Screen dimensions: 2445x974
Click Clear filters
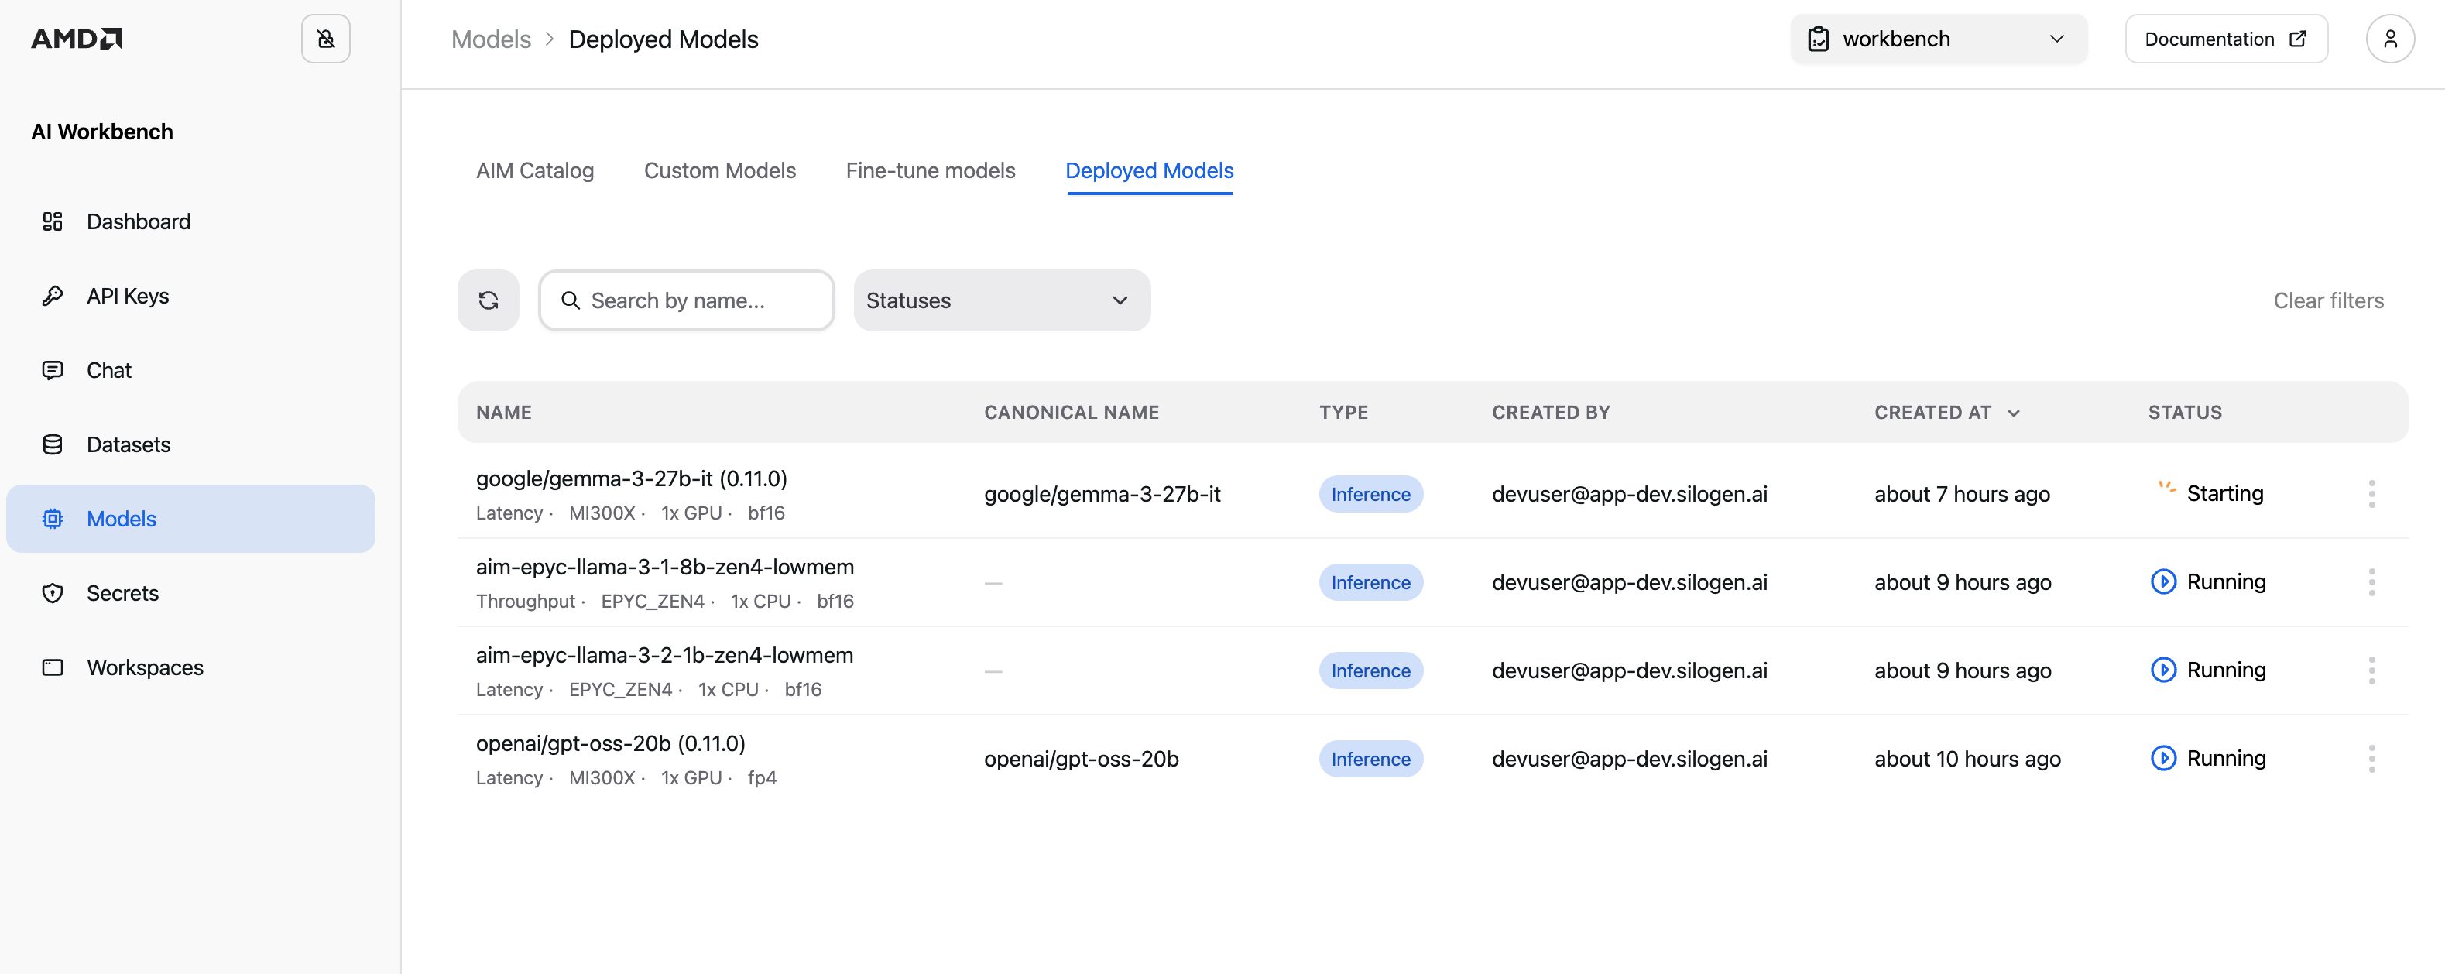2328,300
